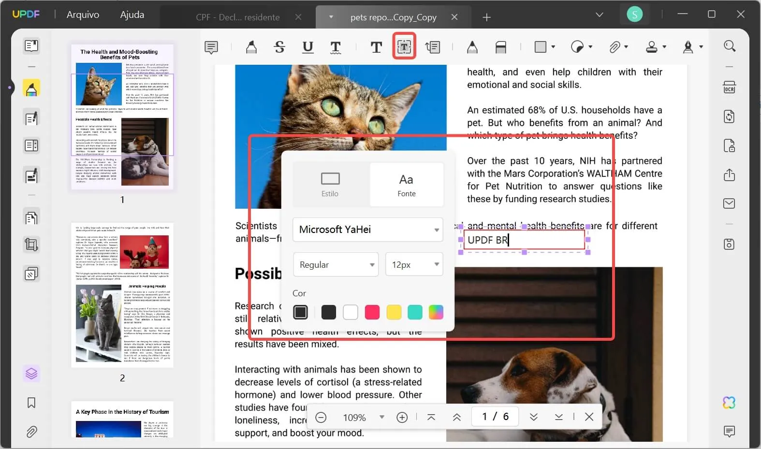Open the Organize pages tool in sidebar
The width and height of the screenshot is (761, 449).
click(31, 218)
